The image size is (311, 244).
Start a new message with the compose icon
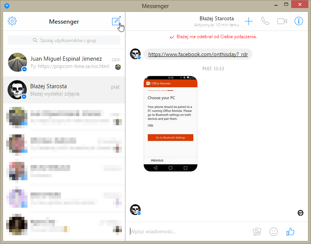click(116, 21)
